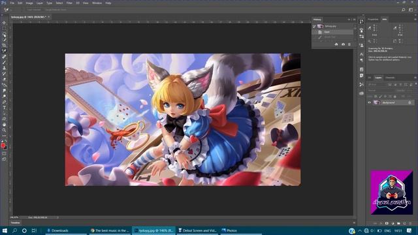Viewport: 418px width, 235px height.
Task: Select the Move tool
Action: [x=4, y=23]
